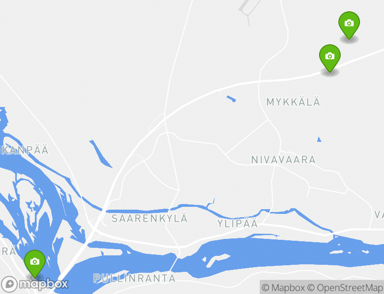This screenshot has width=384, height=294.
Task: Click the elongated diagonal lake above Saarenkylä
Action: (100, 154)
